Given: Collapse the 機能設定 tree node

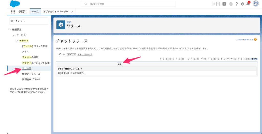Looking at the screenshot, I should click(x=9, y=29).
